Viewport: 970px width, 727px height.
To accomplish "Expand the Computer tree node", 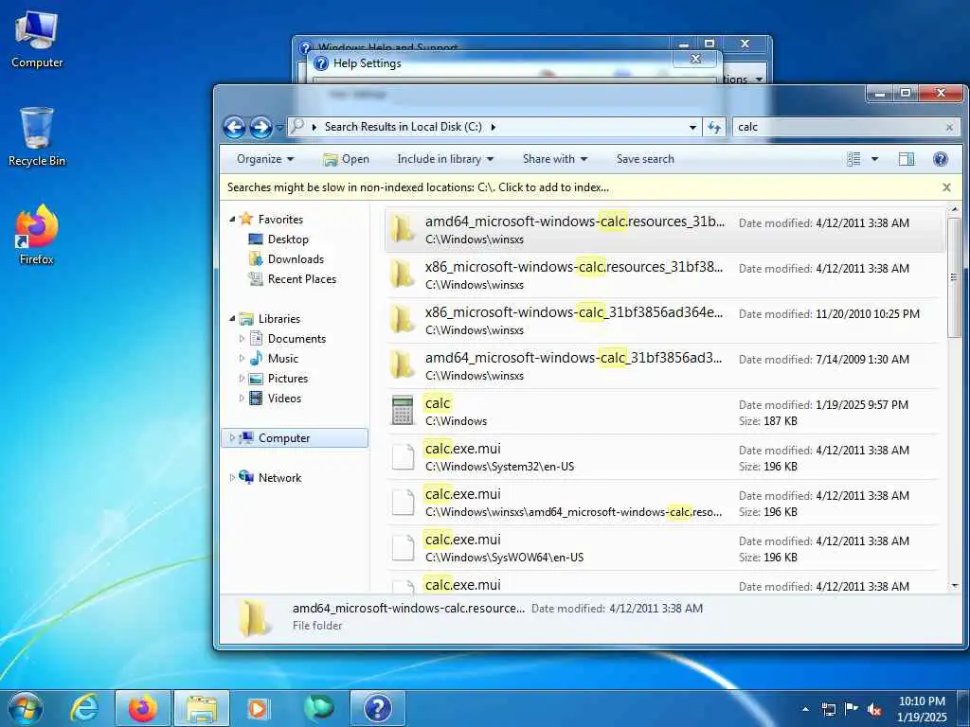I will point(232,437).
